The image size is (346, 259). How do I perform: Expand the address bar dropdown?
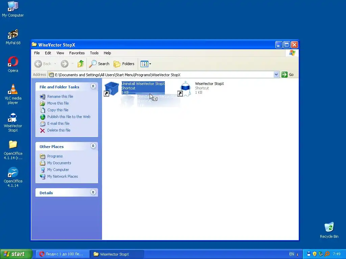pyautogui.click(x=276, y=75)
